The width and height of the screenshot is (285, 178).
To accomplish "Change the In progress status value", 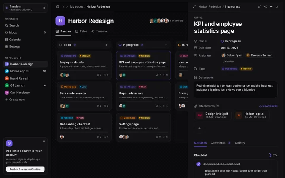I will pos(231,41).
